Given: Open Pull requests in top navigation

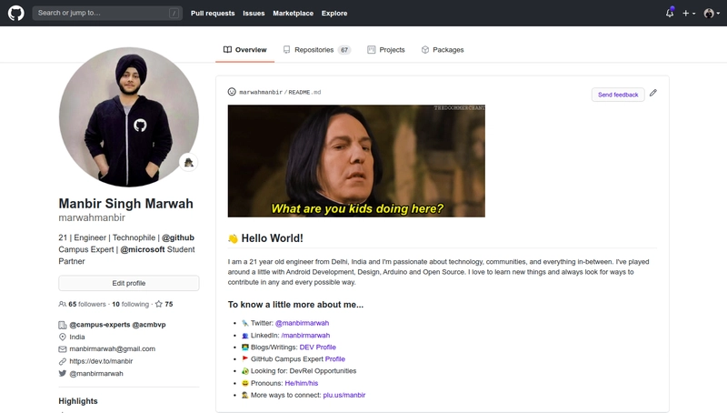Looking at the screenshot, I should 213,14.
